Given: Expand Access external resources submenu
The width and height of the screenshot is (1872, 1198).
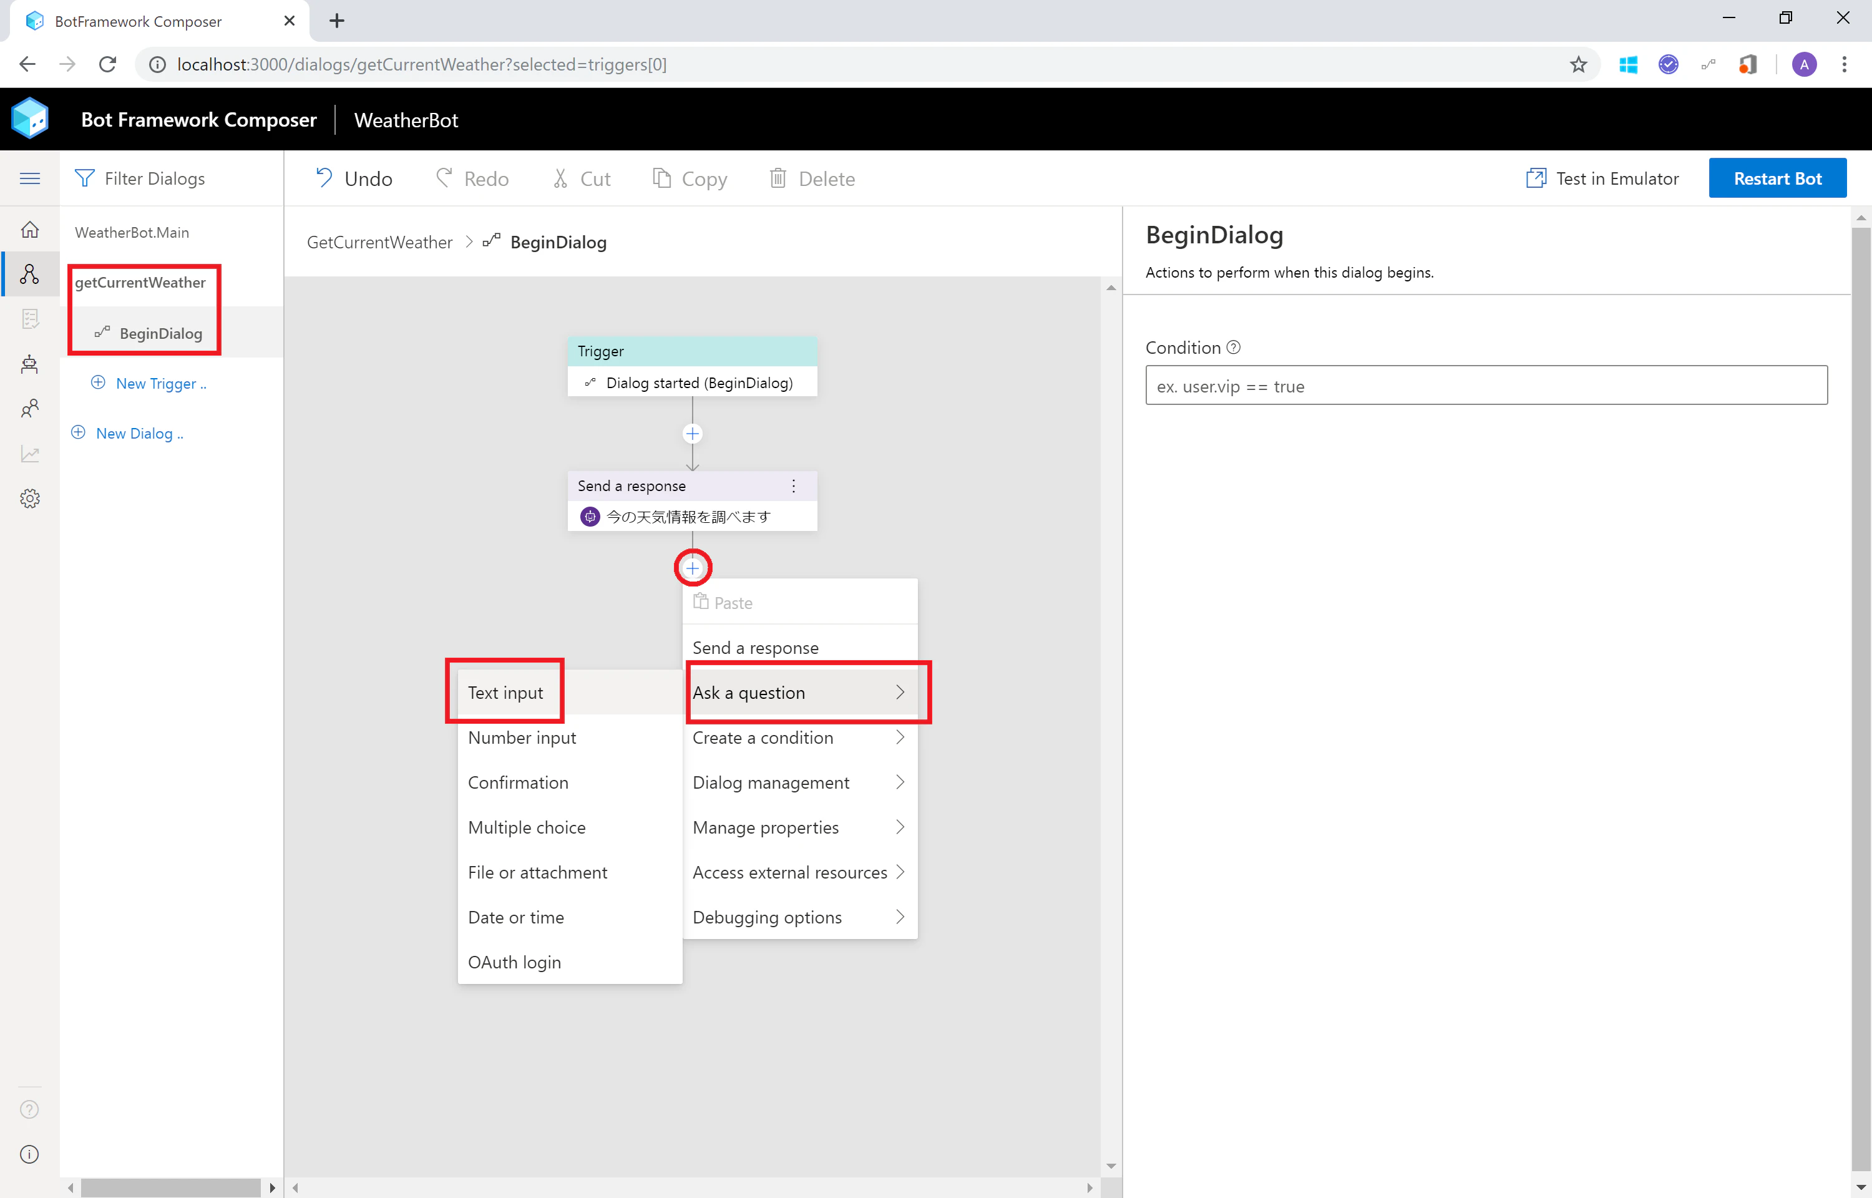Looking at the screenshot, I should (801, 872).
